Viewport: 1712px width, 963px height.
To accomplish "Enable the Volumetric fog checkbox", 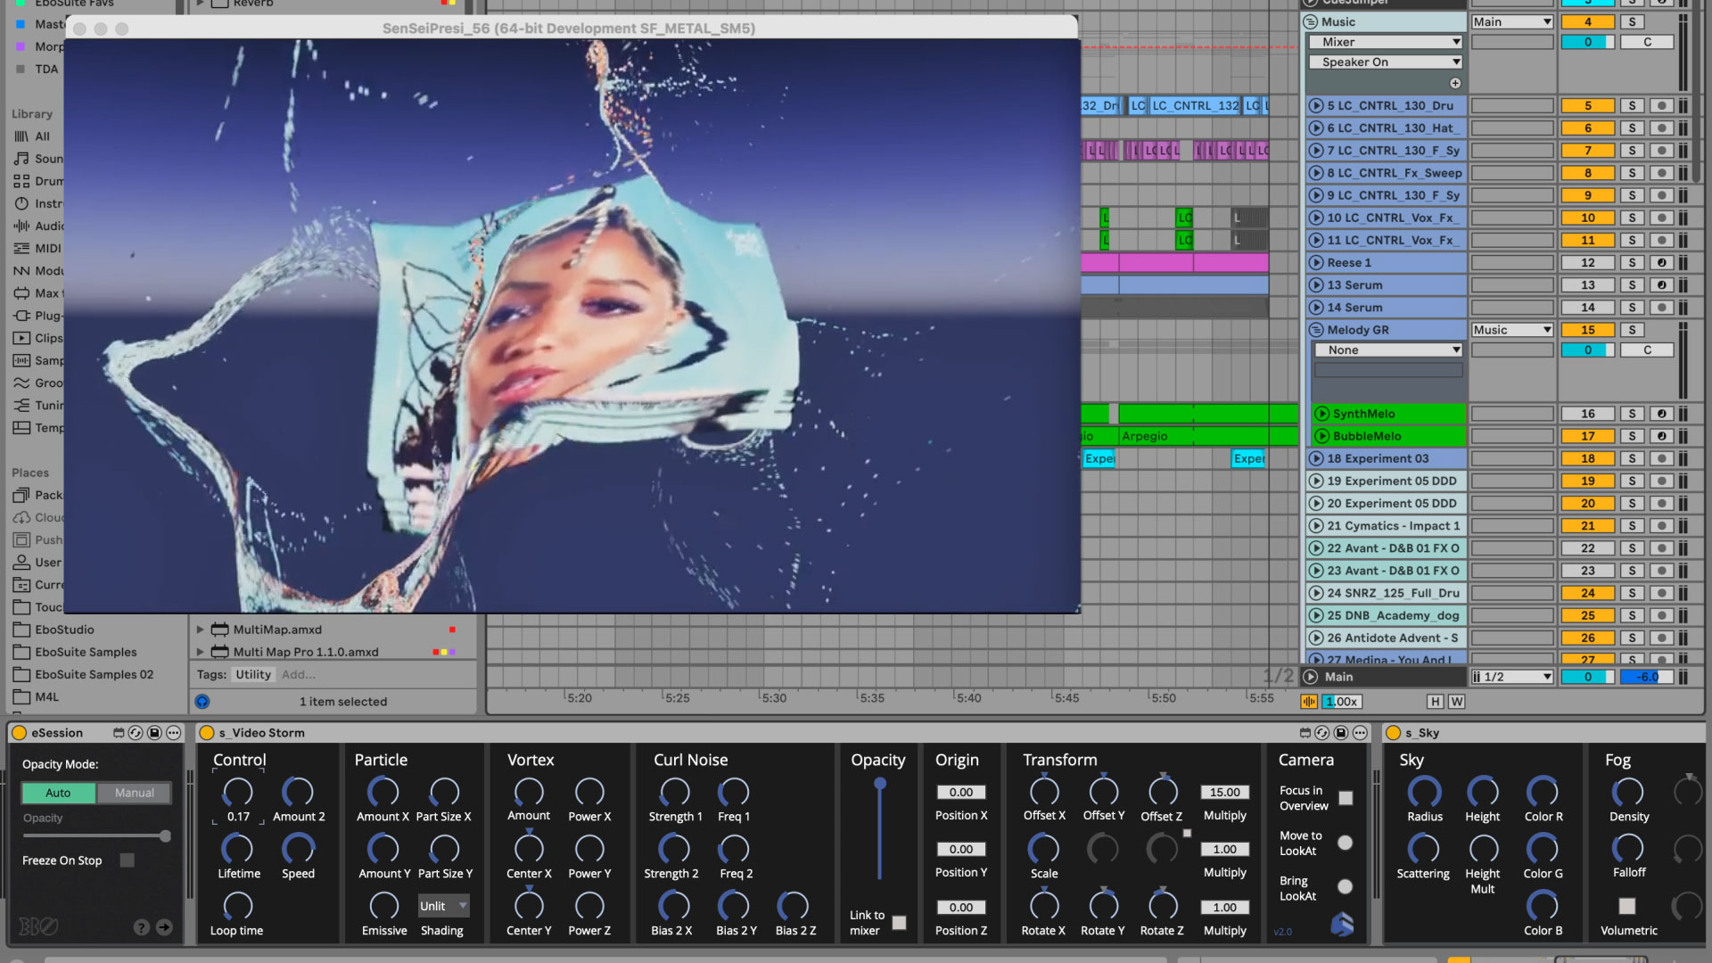I will click(1627, 906).
